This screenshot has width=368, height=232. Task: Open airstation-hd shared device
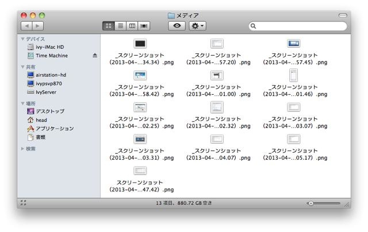pos(51,75)
